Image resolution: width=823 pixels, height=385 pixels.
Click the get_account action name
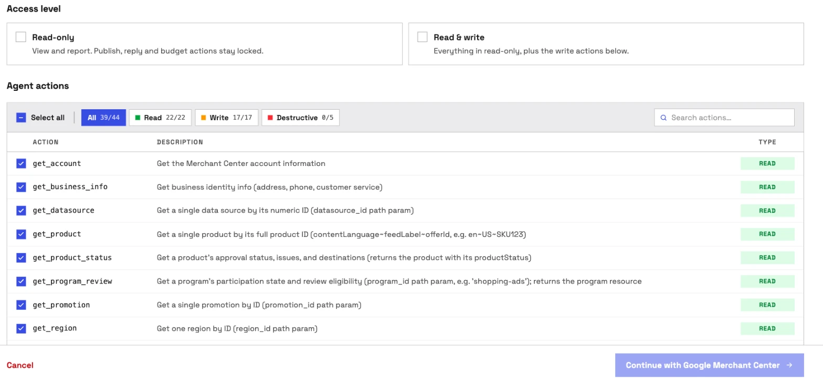click(x=57, y=163)
